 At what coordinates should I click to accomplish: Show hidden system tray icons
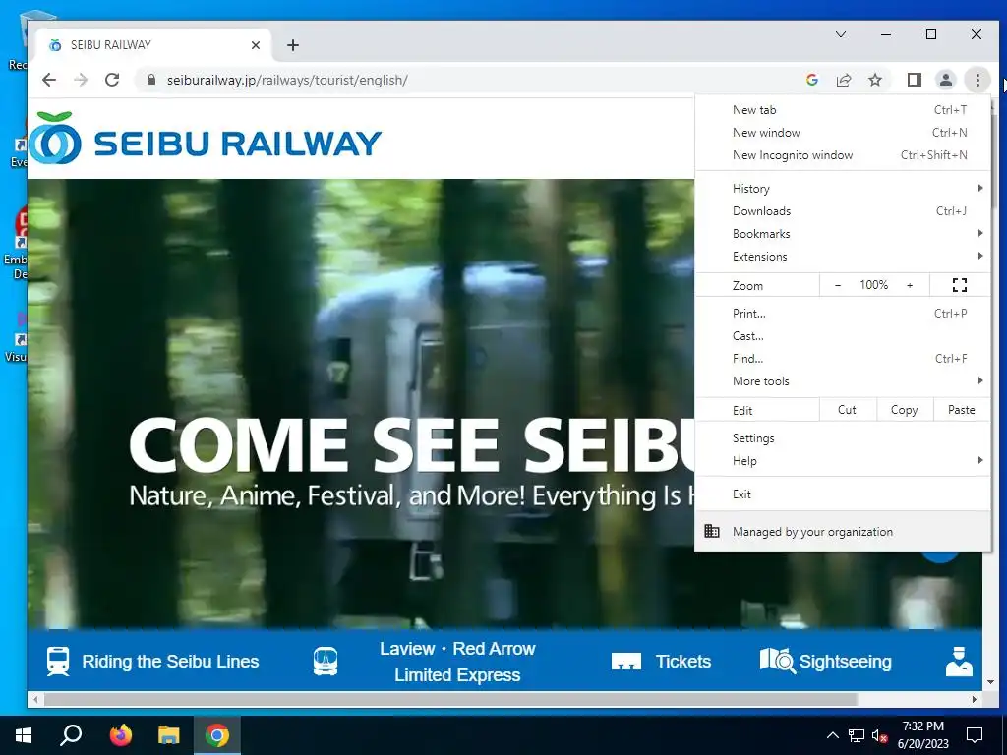832,735
